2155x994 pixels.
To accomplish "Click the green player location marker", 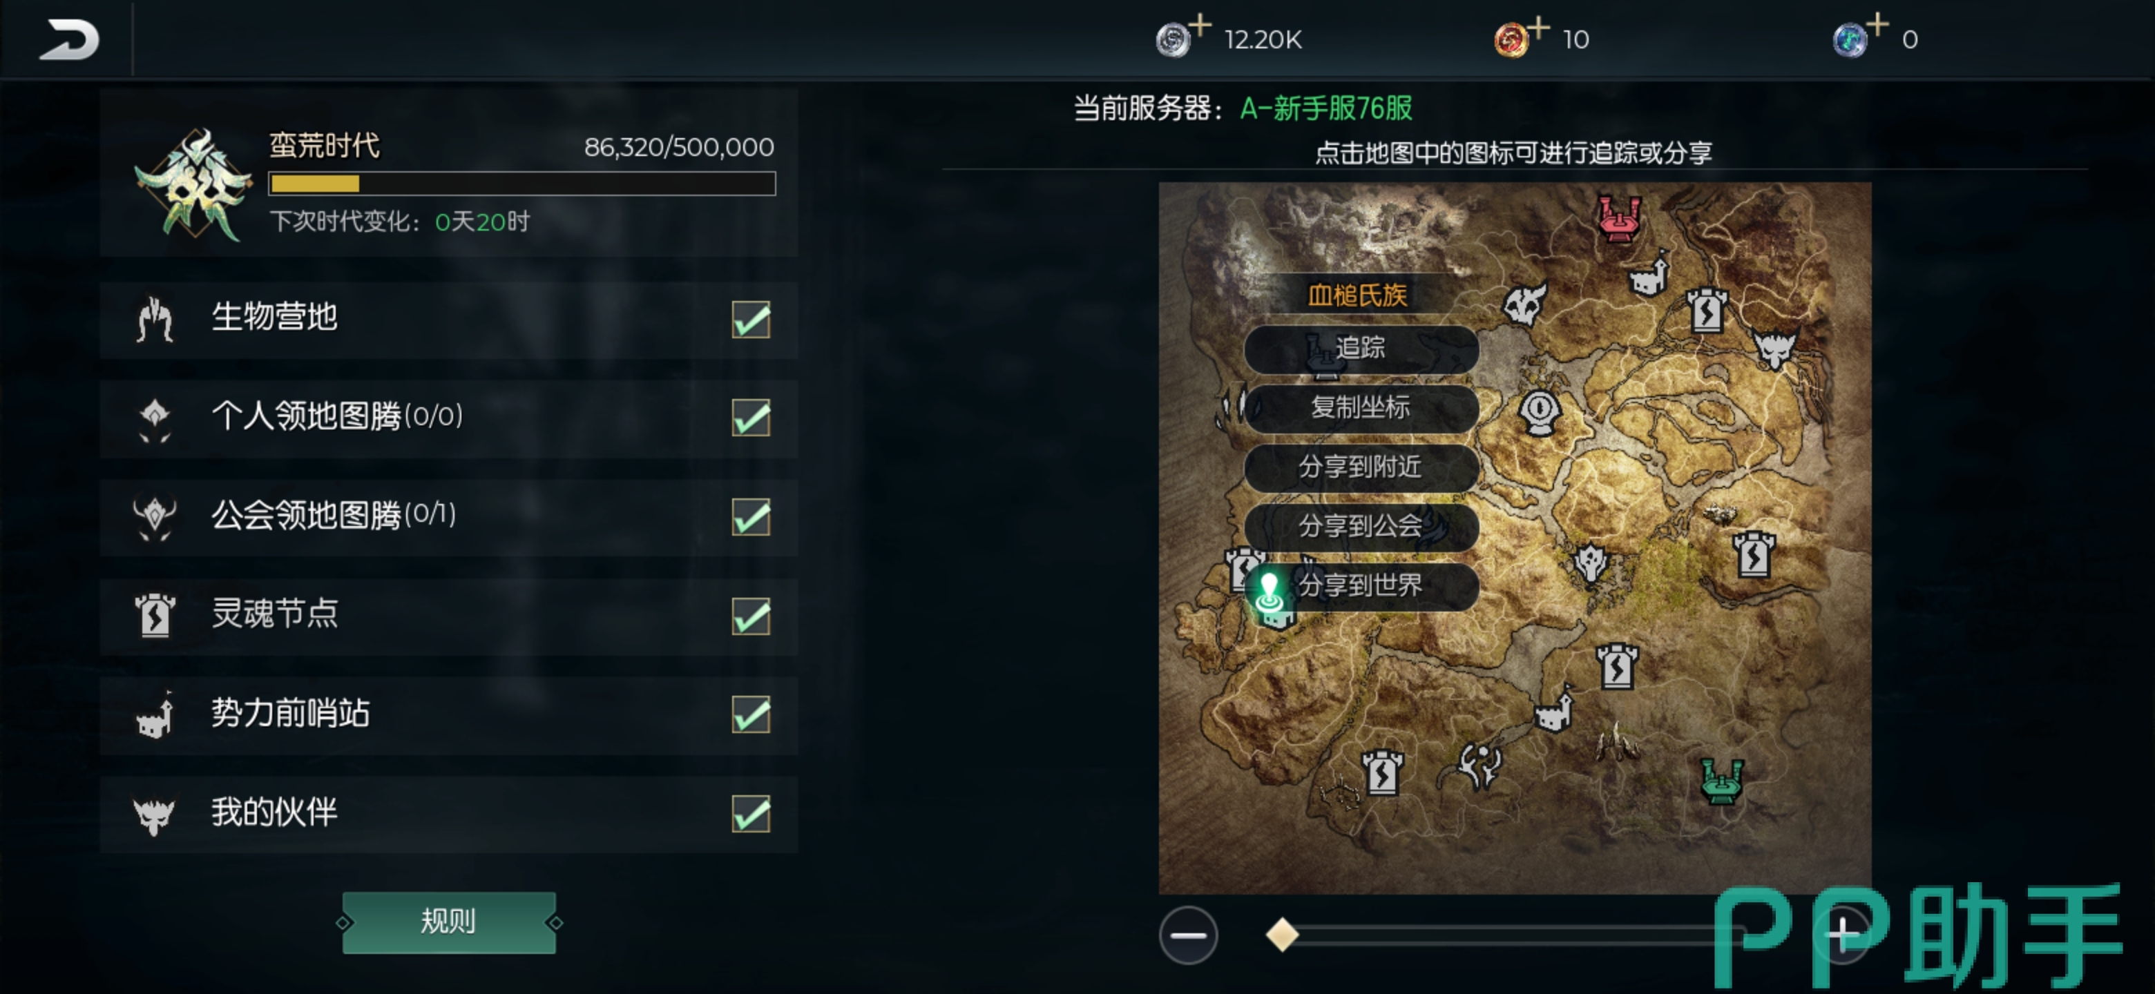I will [x=1270, y=592].
